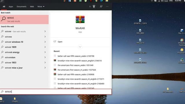Click the search feedback icon
The width and height of the screenshot is (185, 104).
(101, 6)
